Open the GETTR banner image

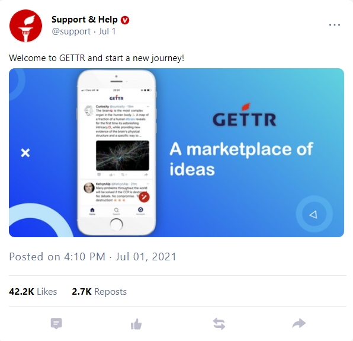(176, 152)
